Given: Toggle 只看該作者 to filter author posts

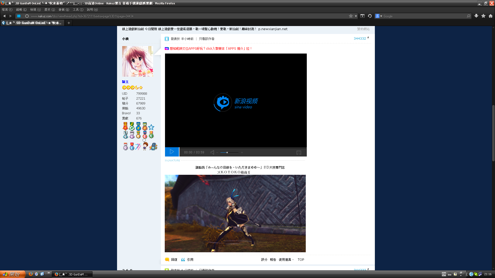Looking at the screenshot, I should (x=207, y=39).
